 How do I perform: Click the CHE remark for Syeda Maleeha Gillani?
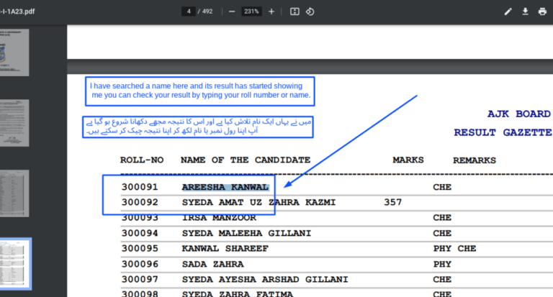[x=442, y=233]
